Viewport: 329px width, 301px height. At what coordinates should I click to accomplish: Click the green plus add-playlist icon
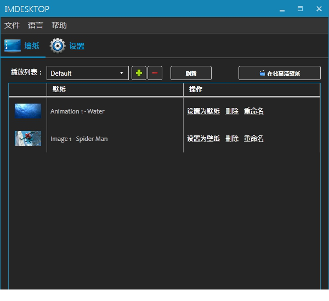pos(139,73)
